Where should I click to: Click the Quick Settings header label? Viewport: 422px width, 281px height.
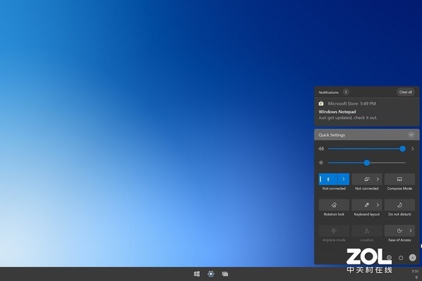(332, 135)
